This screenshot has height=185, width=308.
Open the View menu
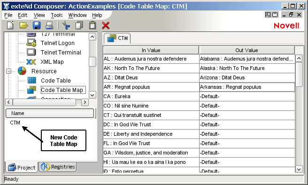pyautogui.click(x=39, y=15)
